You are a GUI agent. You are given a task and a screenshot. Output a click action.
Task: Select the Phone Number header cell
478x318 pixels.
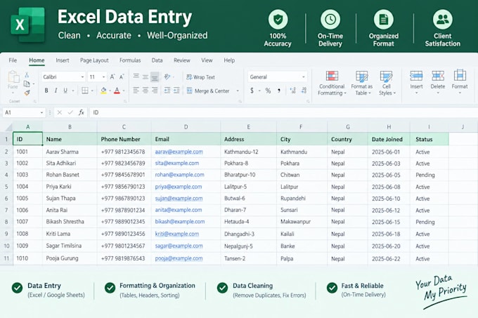[124, 139]
